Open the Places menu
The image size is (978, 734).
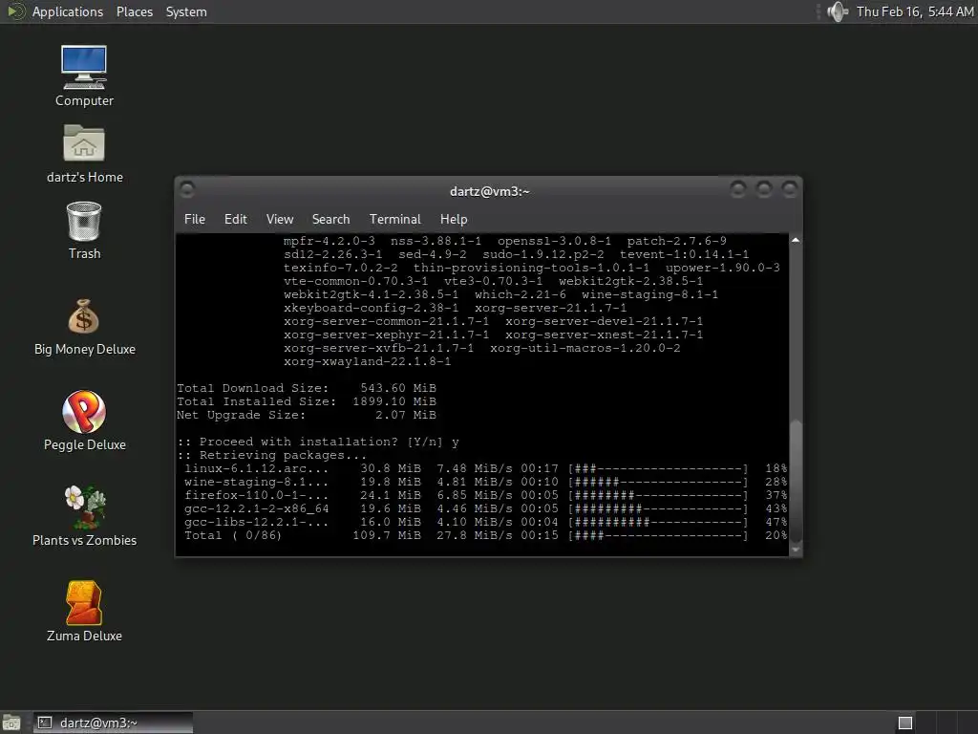coord(134,11)
